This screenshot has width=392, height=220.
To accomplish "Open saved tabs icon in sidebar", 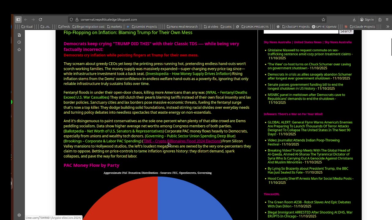I will click(x=19, y=35).
